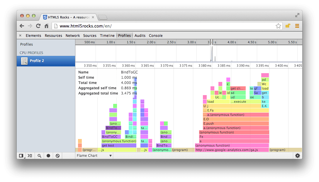Close the DevTools panel

click(x=20, y=36)
